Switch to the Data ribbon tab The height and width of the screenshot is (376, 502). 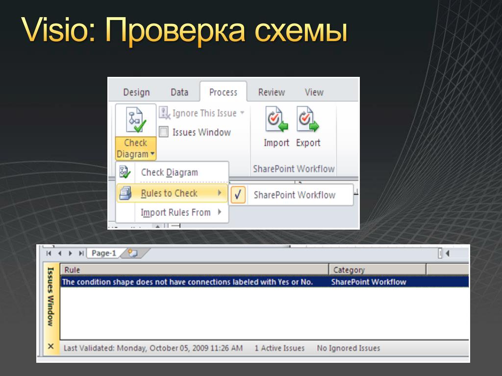coord(179,93)
